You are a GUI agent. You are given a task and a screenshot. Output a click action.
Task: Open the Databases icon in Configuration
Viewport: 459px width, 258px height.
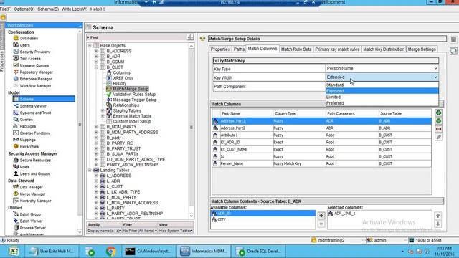16,38
